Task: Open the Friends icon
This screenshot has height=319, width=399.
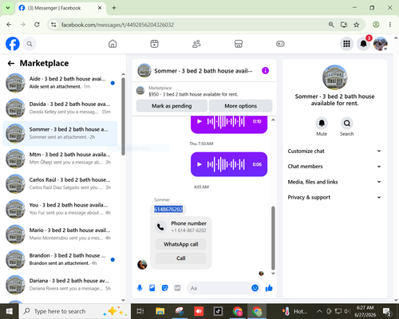Action: click(196, 44)
